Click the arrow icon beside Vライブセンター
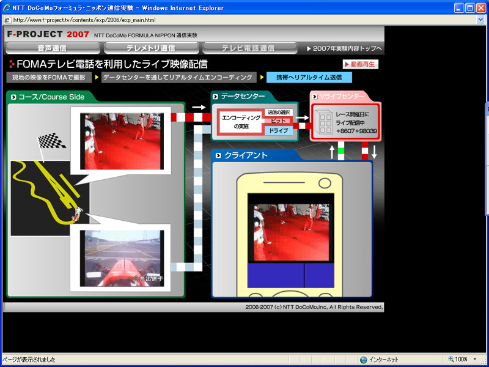The image size is (489, 367). click(x=315, y=97)
